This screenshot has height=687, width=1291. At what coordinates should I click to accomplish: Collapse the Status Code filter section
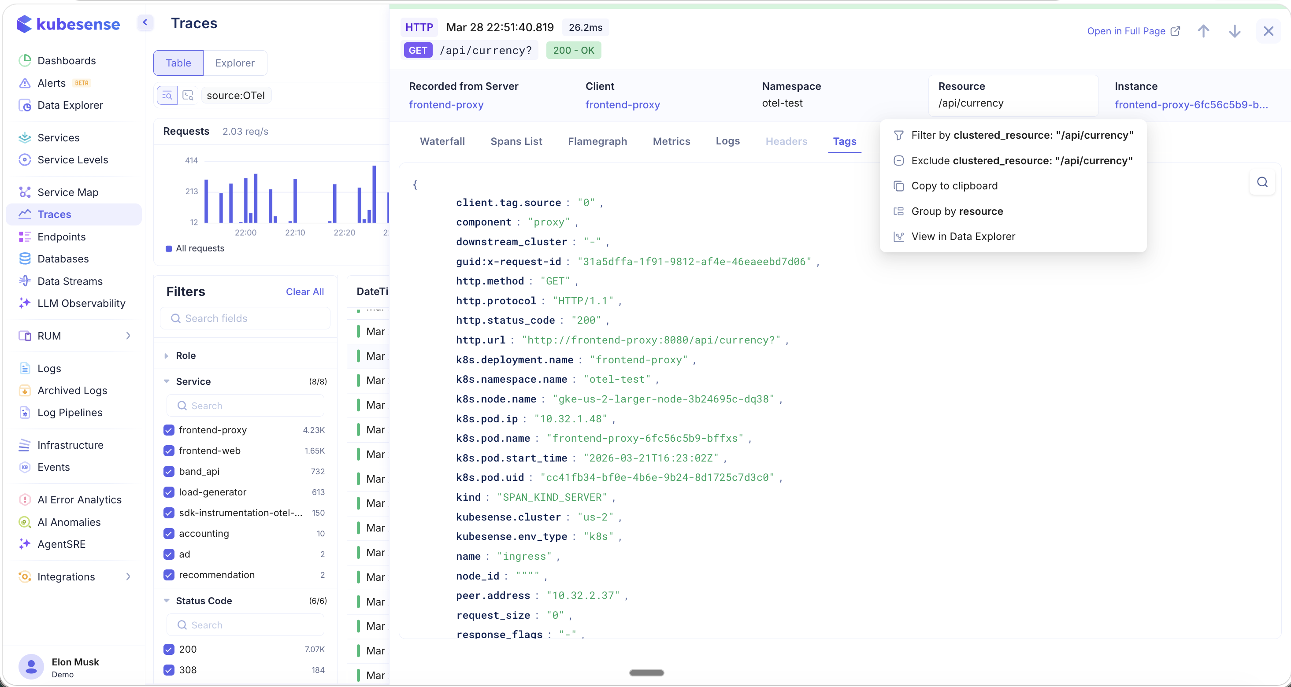(167, 601)
